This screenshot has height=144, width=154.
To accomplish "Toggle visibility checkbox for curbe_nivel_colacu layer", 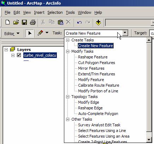I will click(19, 55).
